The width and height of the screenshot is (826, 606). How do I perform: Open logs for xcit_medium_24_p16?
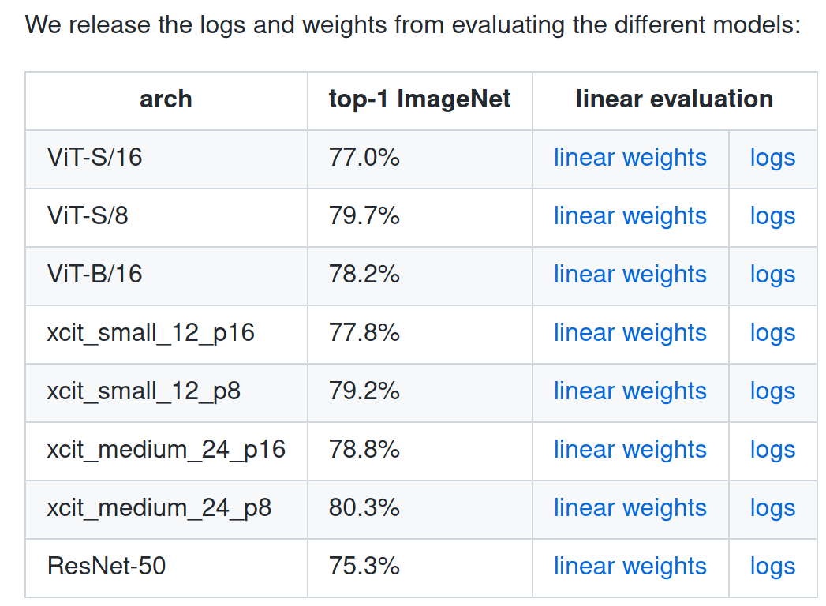pyautogui.click(x=772, y=450)
